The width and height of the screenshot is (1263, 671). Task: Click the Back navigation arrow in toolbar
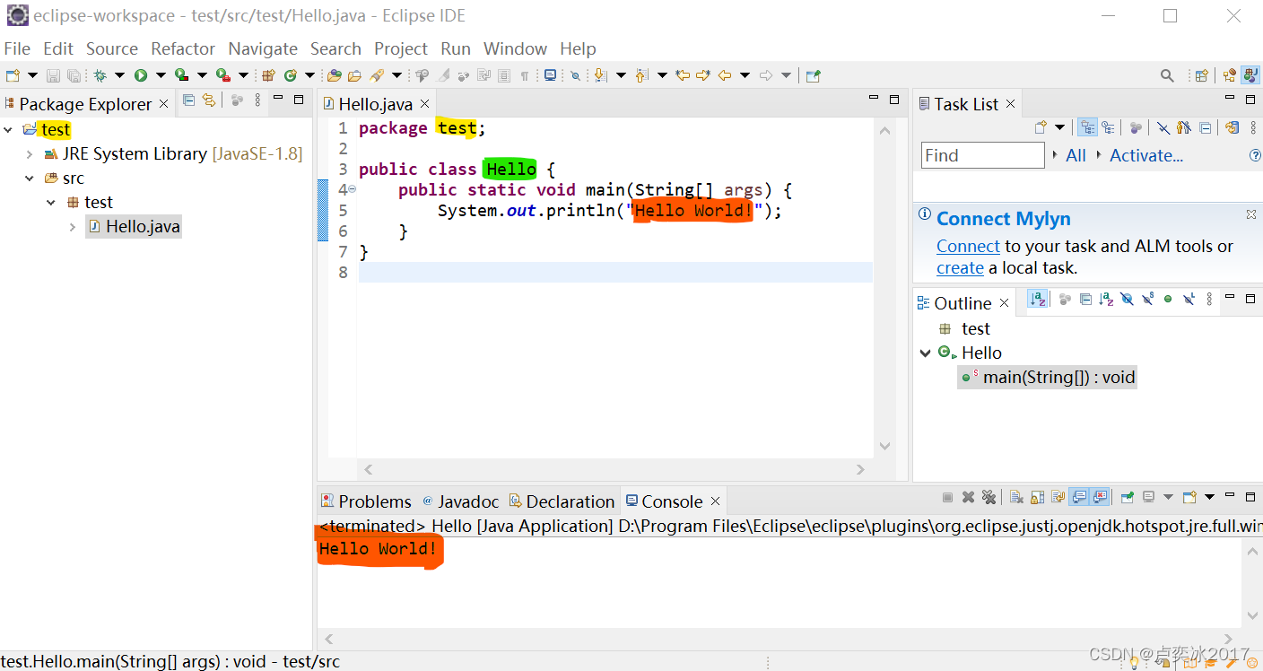point(724,75)
